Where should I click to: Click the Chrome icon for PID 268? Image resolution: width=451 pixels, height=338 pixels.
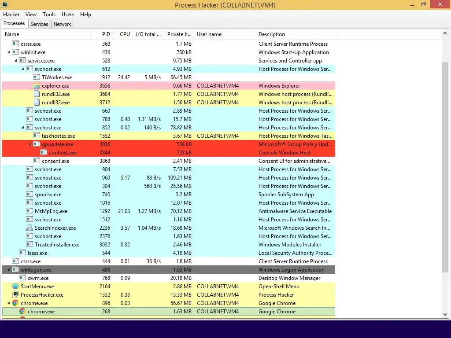click(22, 311)
